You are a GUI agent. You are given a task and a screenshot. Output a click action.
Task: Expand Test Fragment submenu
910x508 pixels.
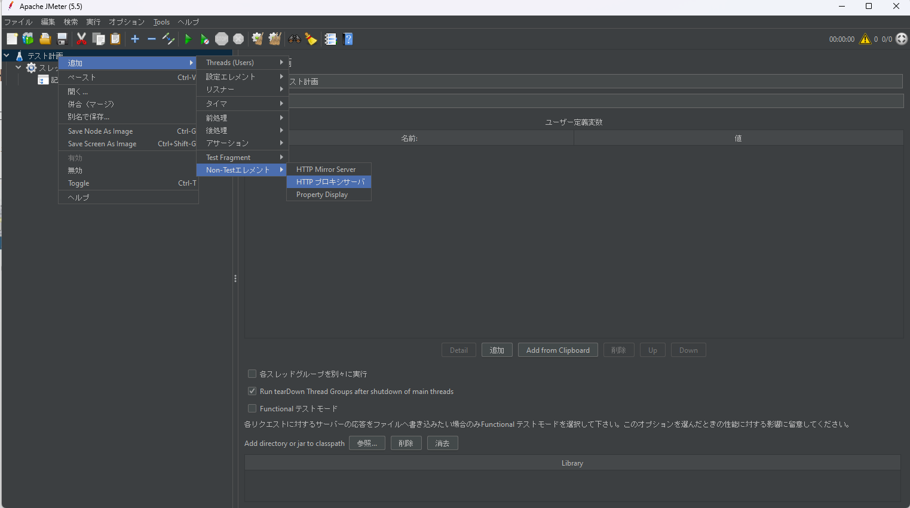243,157
